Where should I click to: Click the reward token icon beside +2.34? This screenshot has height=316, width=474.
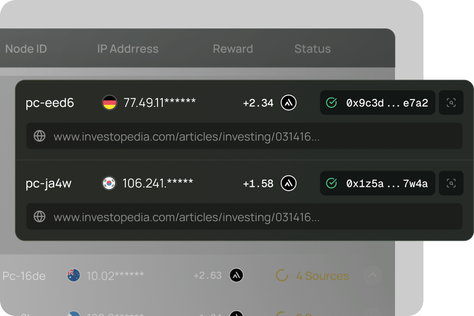[x=289, y=103]
